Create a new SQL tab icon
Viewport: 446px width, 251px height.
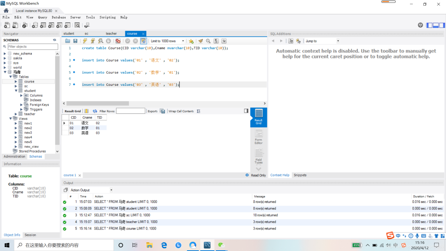tap(7, 25)
